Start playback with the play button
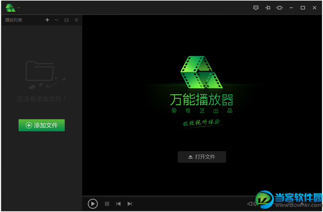 [x=93, y=204]
